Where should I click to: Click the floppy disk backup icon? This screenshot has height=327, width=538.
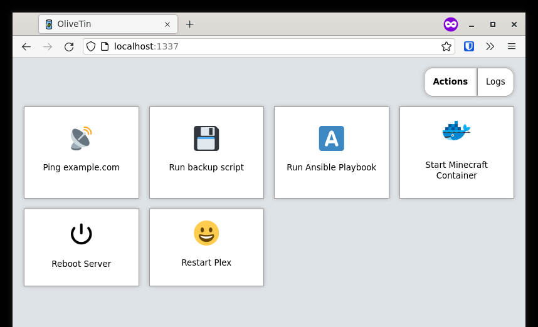coord(206,138)
